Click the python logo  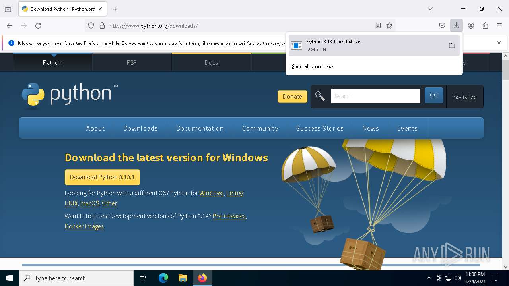click(70, 96)
